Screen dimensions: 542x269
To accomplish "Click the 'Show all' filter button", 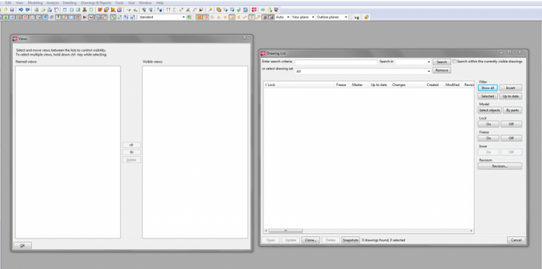I will pos(488,88).
